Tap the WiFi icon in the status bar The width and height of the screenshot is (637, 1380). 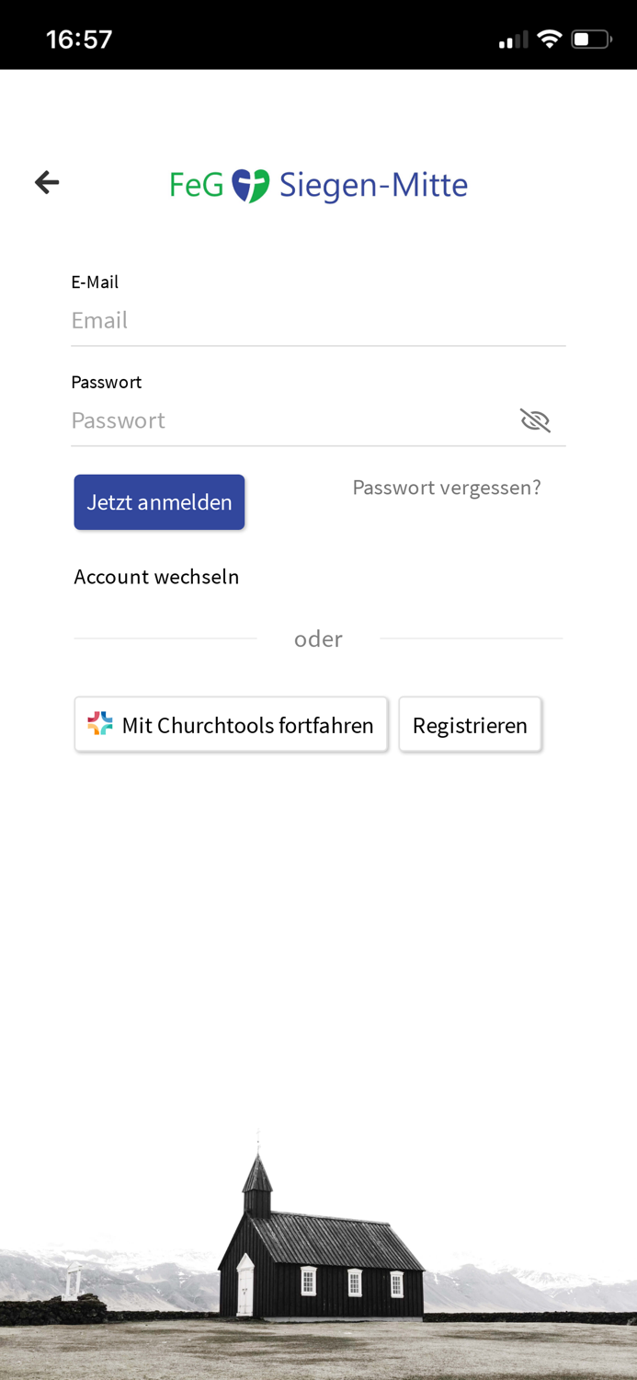coord(550,39)
